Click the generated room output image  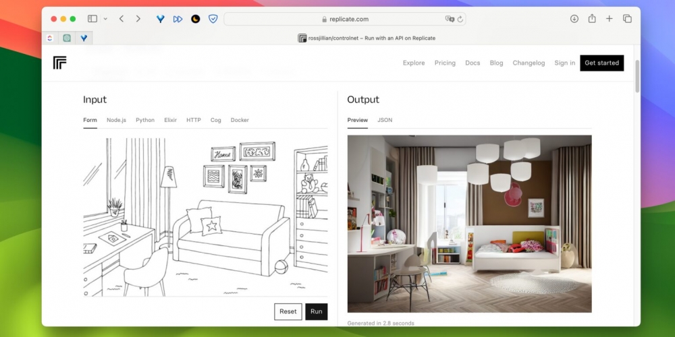tap(470, 224)
